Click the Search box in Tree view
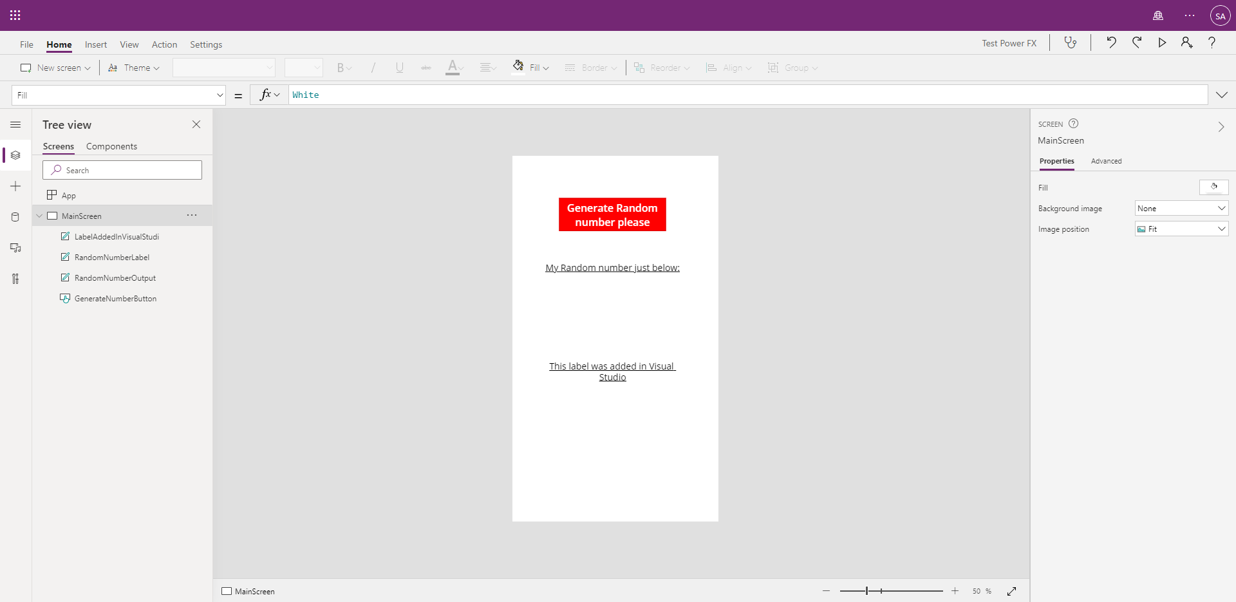The width and height of the screenshot is (1236, 602). click(x=122, y=170)
